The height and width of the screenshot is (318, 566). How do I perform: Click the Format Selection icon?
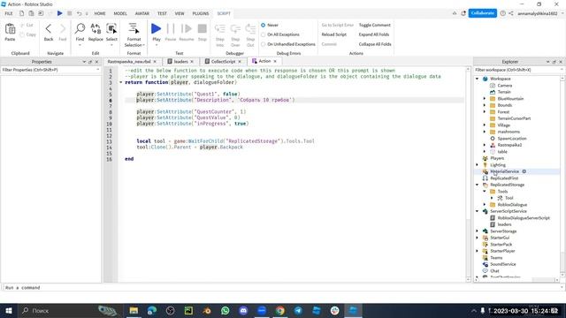coord(134,29)
